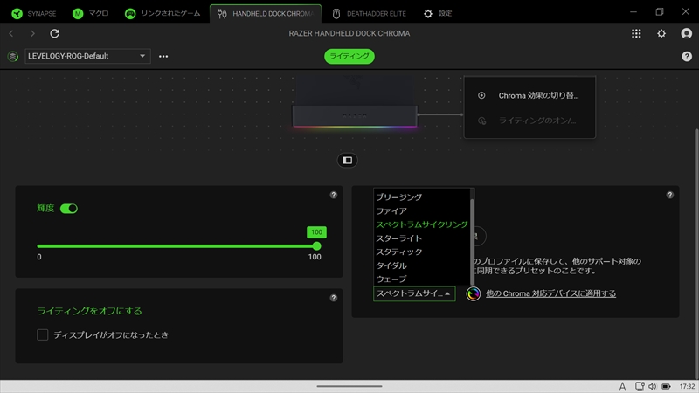Toggle the 輝度 brightness switch
Viewport: 699px width, 393px height.
point(69,209)
